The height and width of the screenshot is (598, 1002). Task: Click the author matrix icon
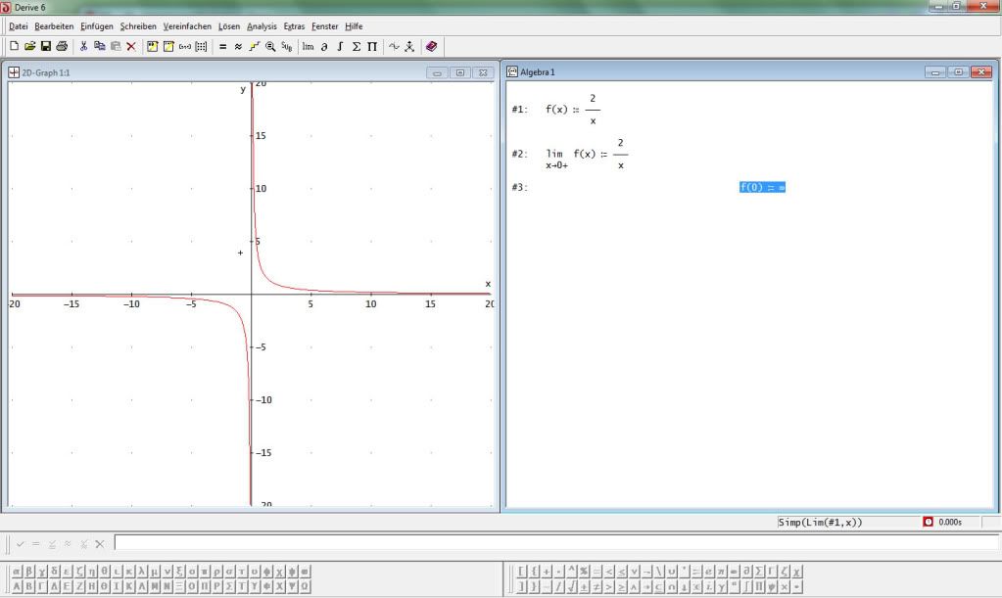tap(201, 46)
